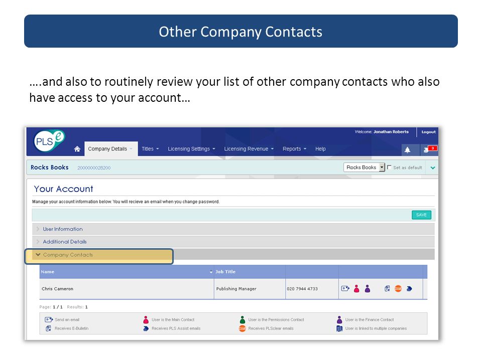Open the Titles menu

pos(150,149)
